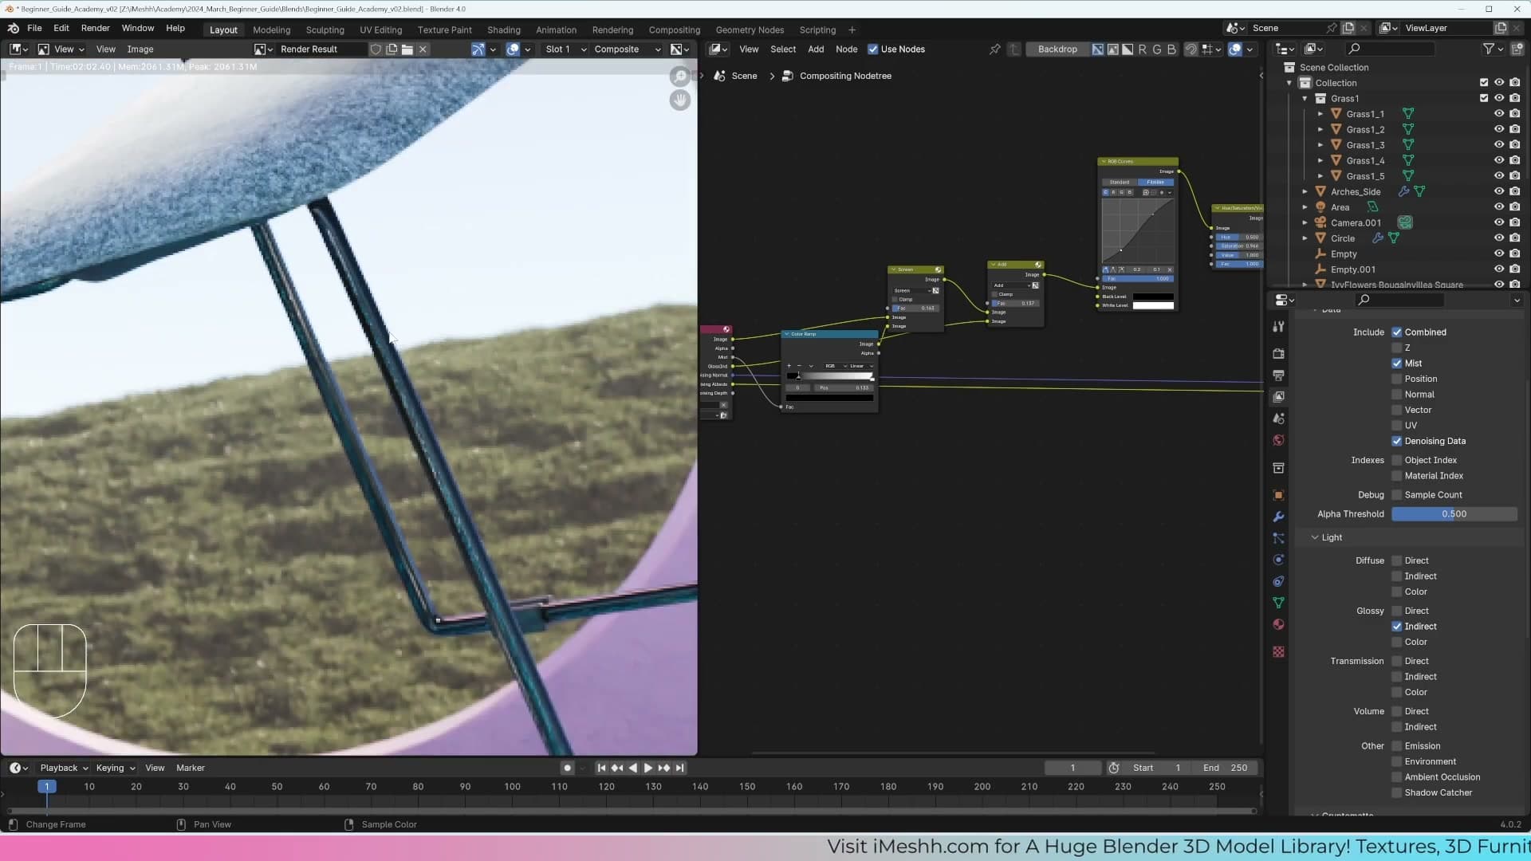The image size is (1531, 861).
Task: Open the World properties tab icon
Action: pos(1278,440)
